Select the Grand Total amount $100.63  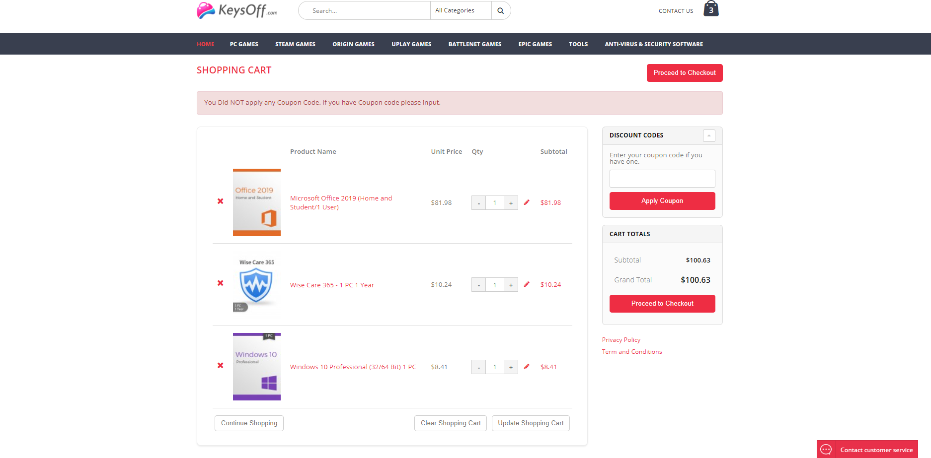click(696, 280)
